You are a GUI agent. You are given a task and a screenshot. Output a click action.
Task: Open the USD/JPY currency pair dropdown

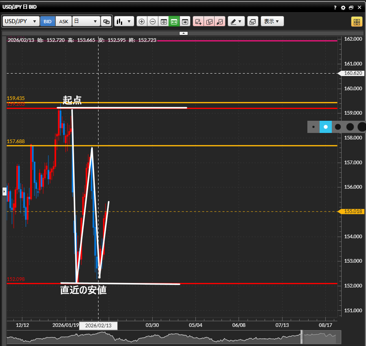coord(21,22)
